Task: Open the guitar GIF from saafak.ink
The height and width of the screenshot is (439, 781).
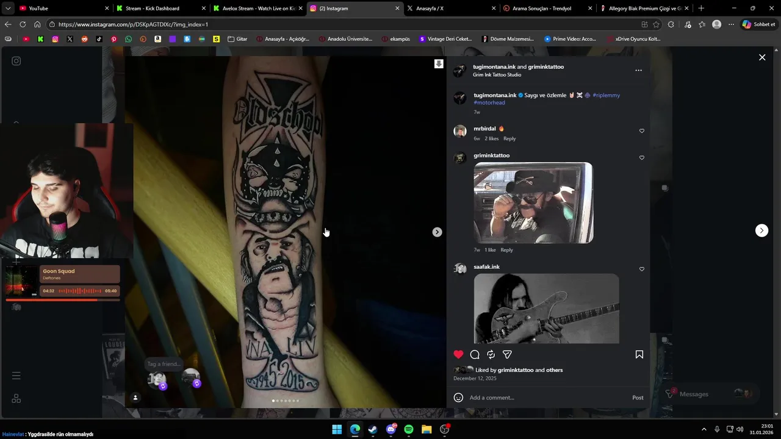Action: [x=546, y=309]
